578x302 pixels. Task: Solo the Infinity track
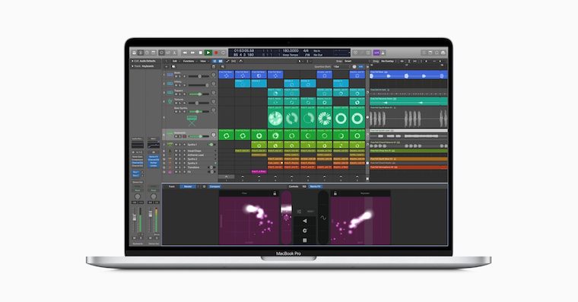(x=180, y=85)
